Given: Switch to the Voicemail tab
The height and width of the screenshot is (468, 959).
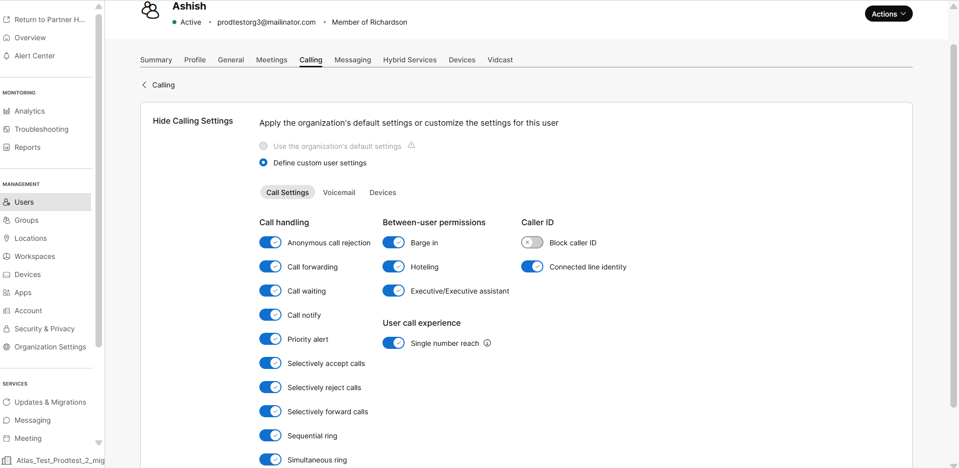Looking at the screenshot, I should pos(339,193).
